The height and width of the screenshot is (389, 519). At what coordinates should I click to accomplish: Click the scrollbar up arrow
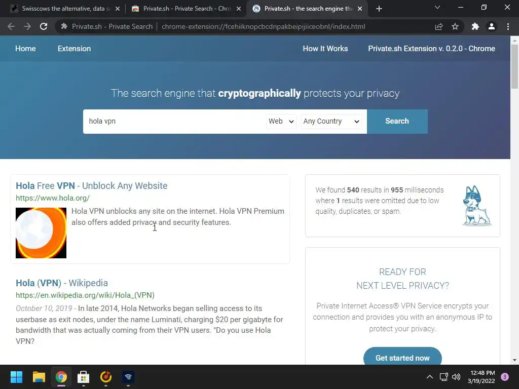coord(514,41)
